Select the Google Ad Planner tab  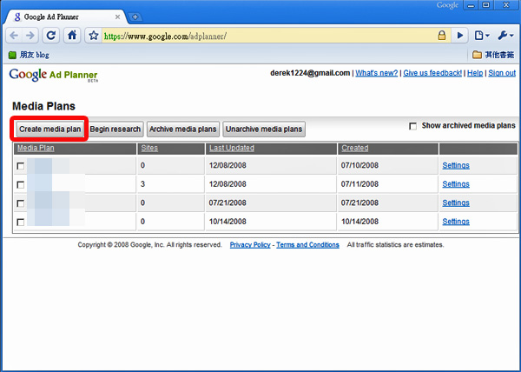tap(66, 17)
